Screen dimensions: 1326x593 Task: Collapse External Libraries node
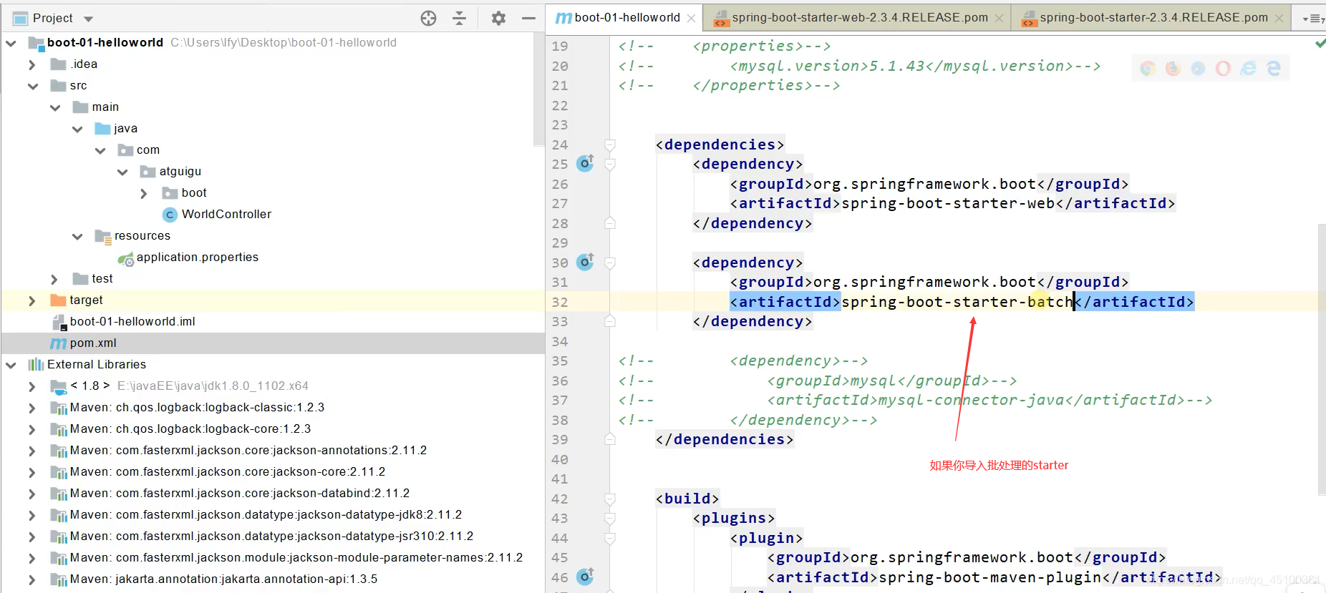(11, 365)
